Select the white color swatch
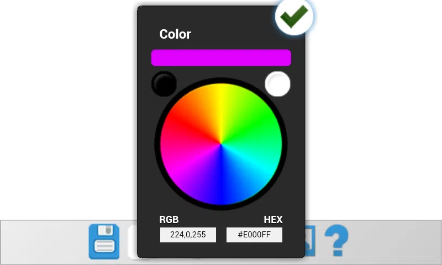 (x=278, y=84)
